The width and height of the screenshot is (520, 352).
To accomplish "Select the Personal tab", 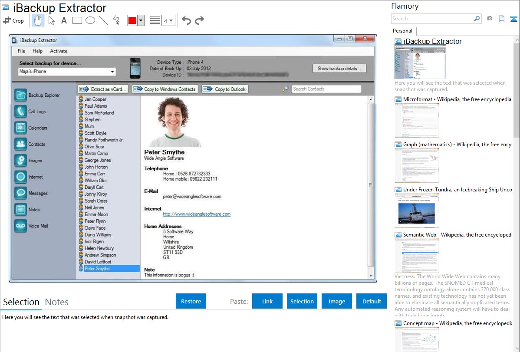I will pyautogui.click(x=403, y=31).
